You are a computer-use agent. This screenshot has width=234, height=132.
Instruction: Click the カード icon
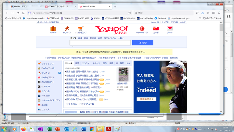[156, 29]
